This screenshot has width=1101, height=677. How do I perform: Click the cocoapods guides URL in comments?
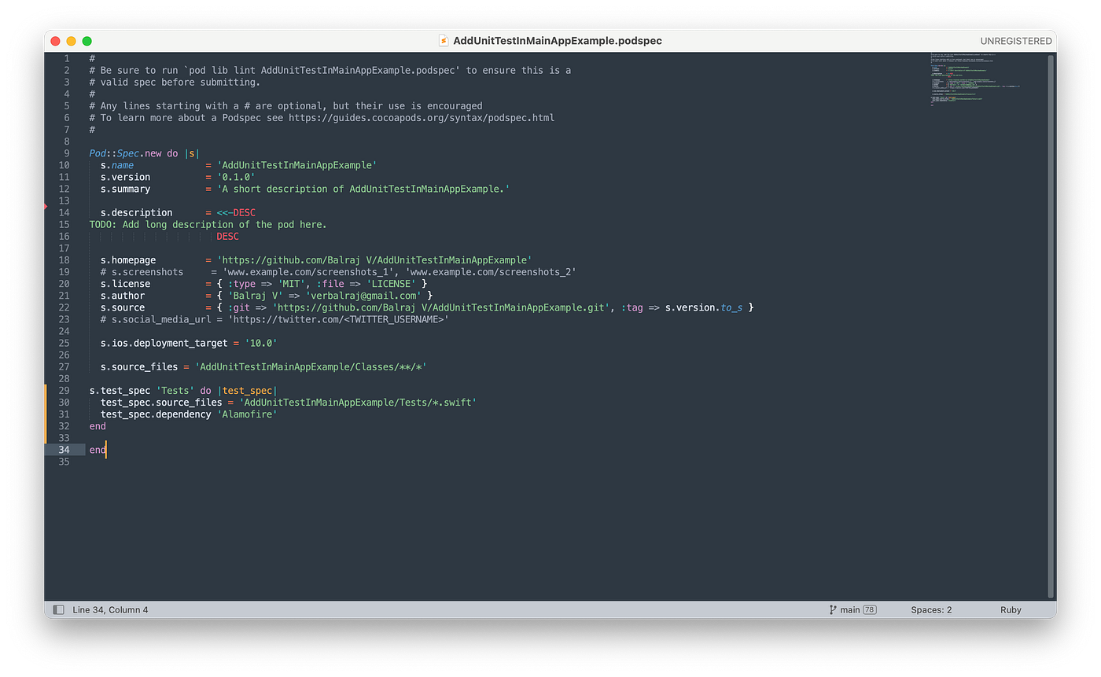422,118
